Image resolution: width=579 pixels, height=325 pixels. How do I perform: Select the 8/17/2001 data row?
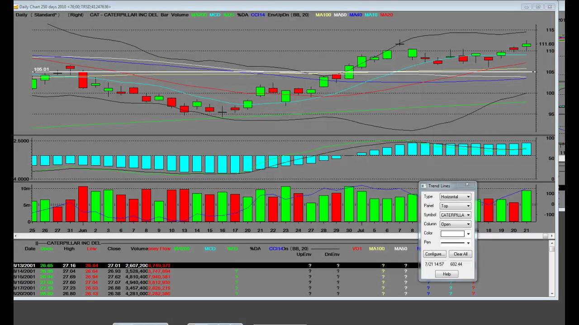[x=281, y=288]
